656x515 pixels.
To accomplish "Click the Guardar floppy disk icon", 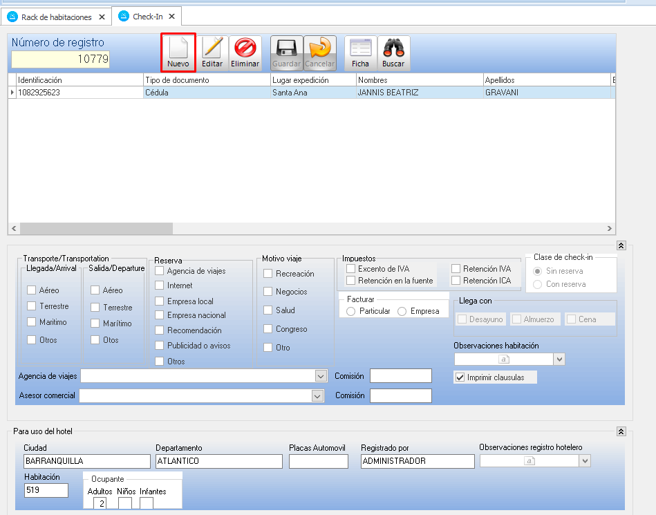I will (286, 48).
